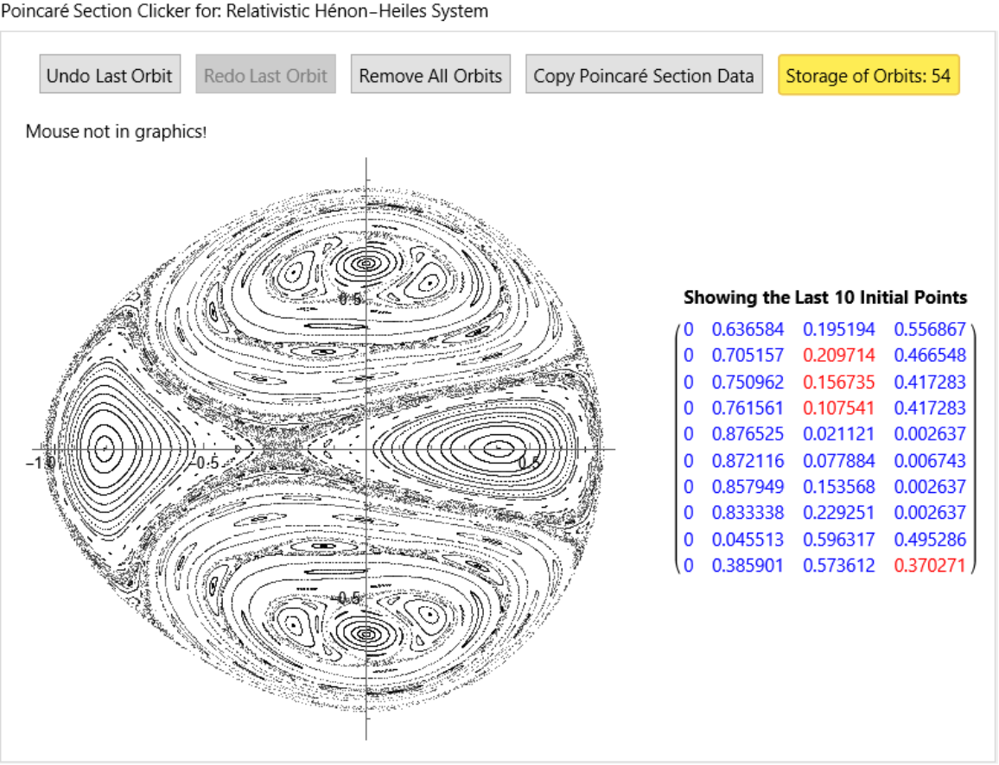Click the -1.0 label on the horizontal axis

(x=41, y=462)
